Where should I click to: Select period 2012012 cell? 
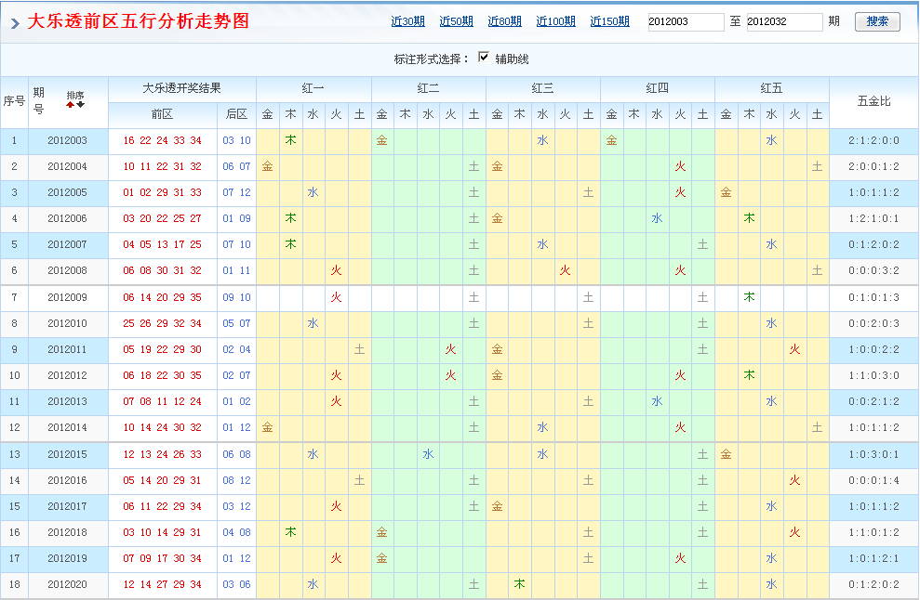[68, 375]
